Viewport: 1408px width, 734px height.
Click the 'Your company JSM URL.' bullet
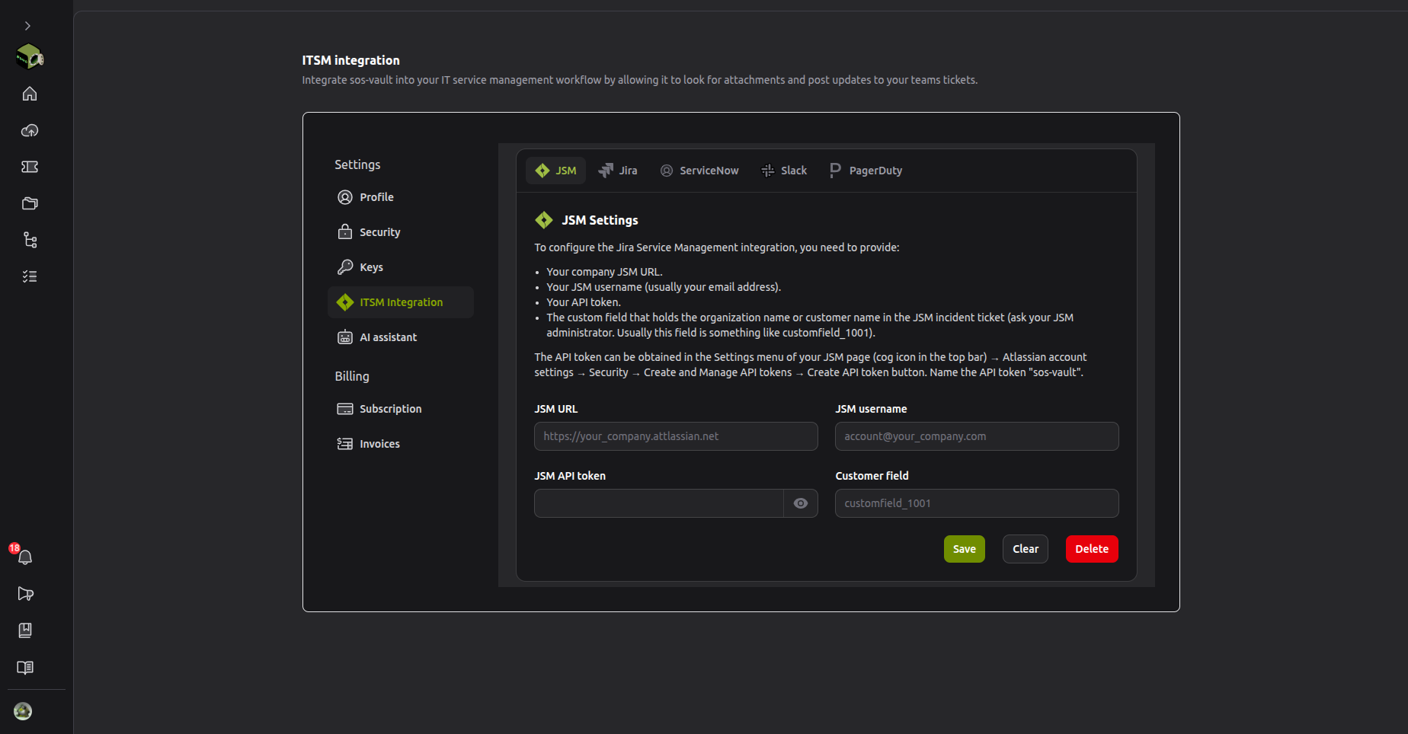tap(604, 272)
